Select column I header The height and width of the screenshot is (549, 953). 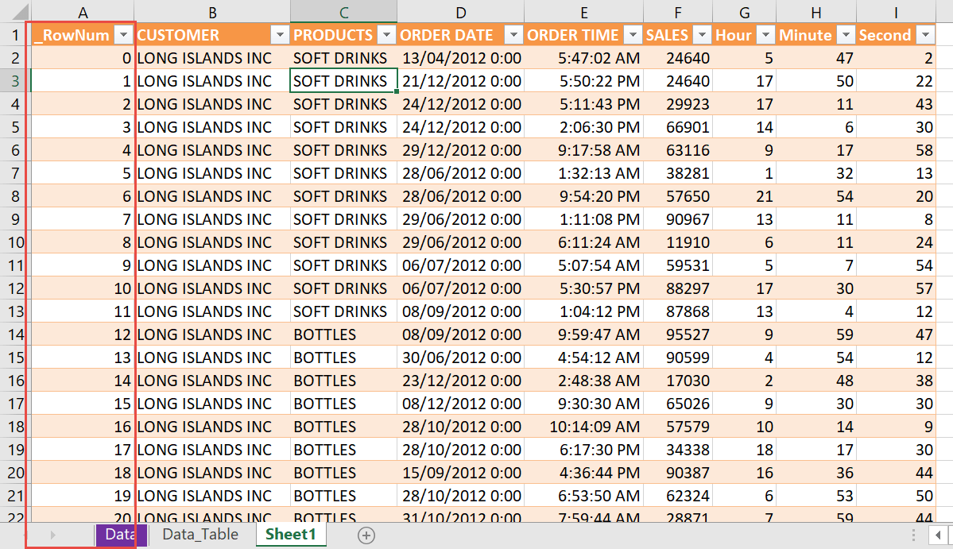click(x=896, y=12)
